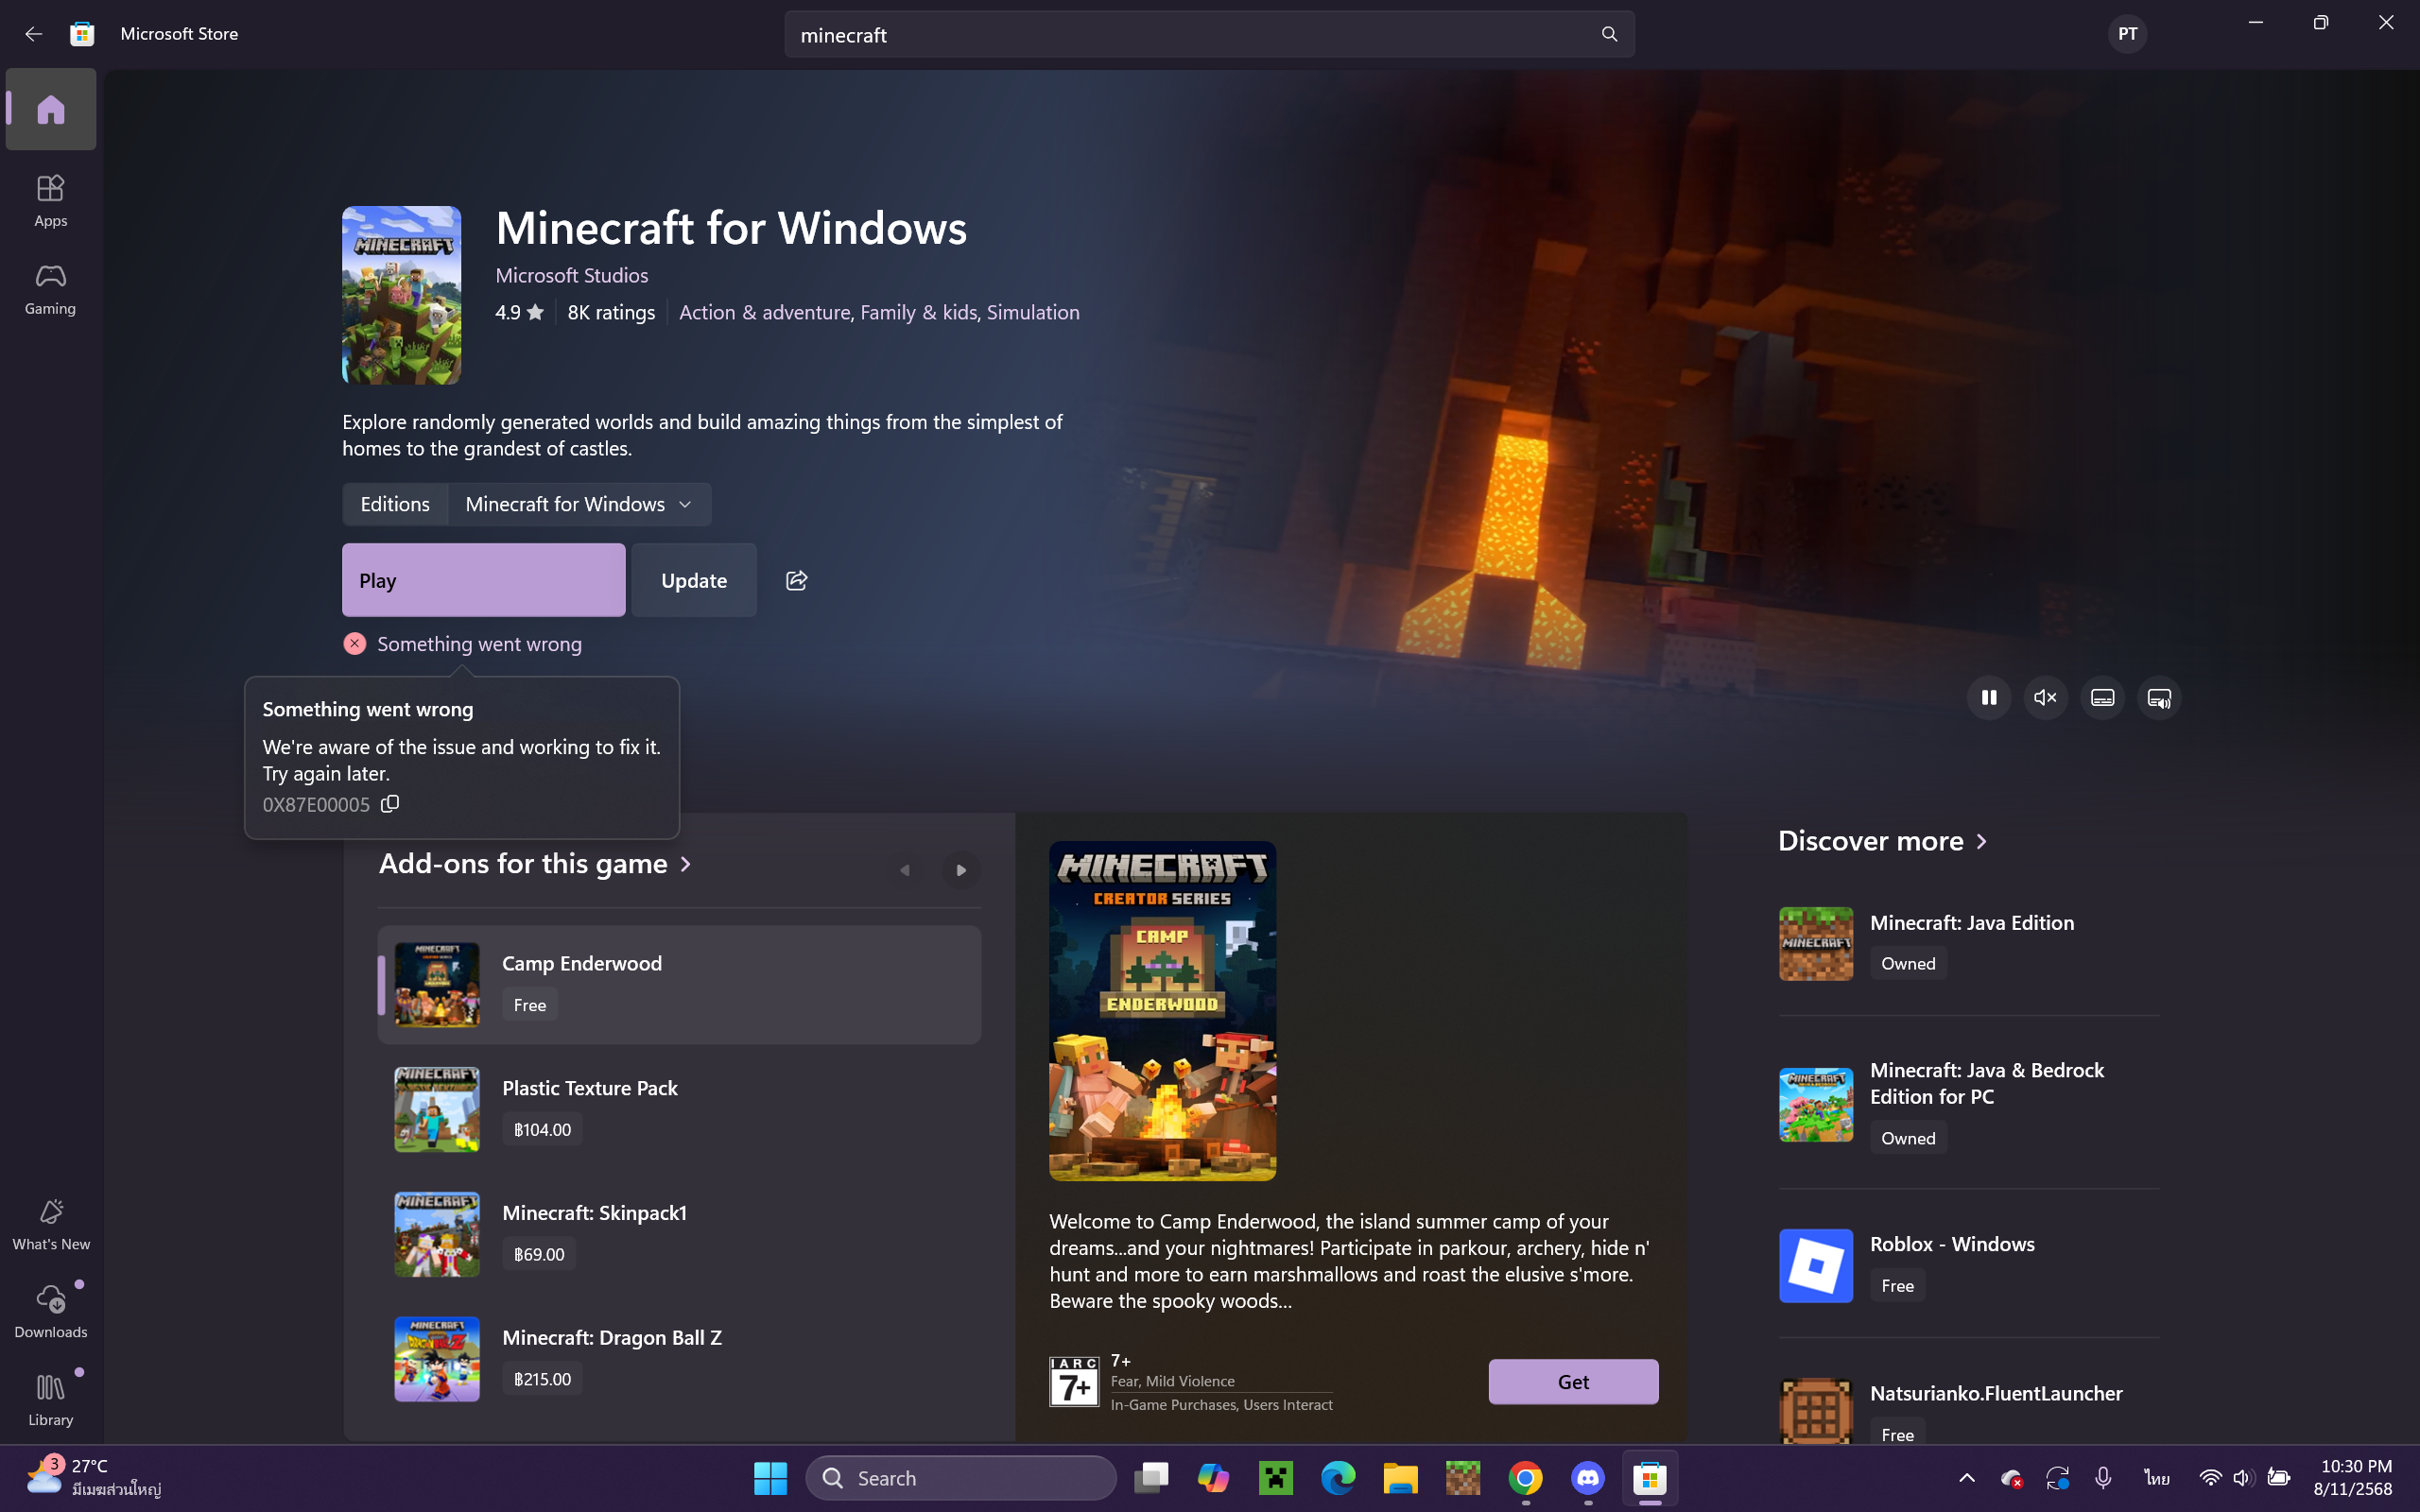Screen dimensions: 2420x1512
Task: Go to Gaming section
Action: coord(50,289)
